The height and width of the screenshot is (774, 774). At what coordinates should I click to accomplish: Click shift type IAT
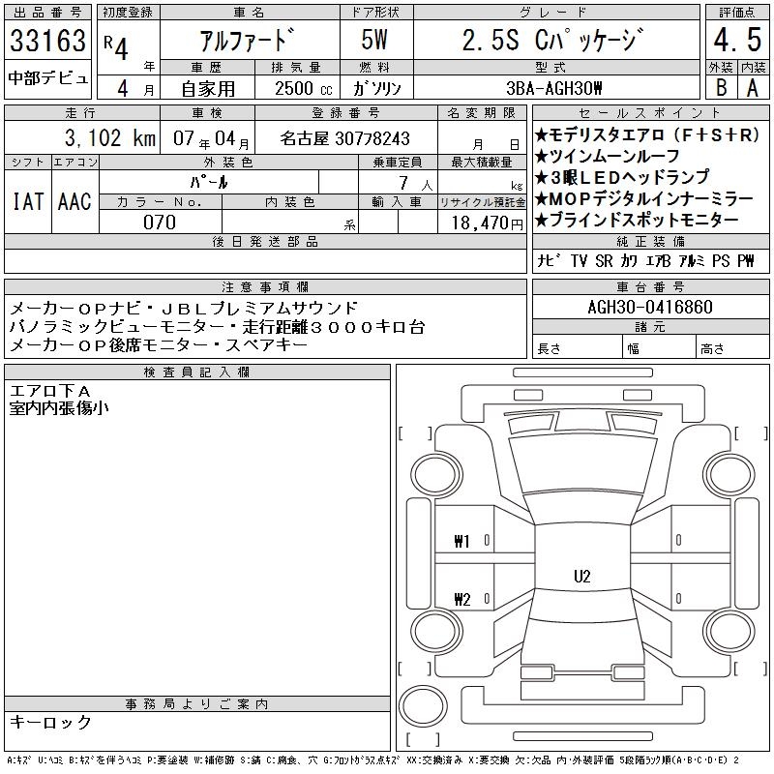[x=28, y=201]
